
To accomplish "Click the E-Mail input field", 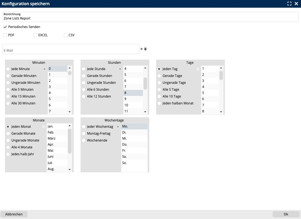I will tap(71, 49).
